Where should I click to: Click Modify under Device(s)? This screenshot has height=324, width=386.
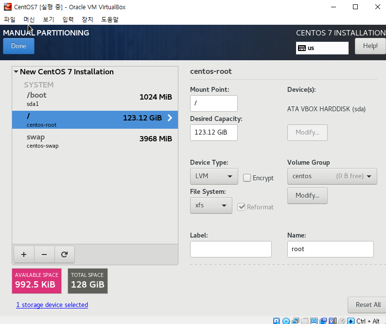[307, 132]
